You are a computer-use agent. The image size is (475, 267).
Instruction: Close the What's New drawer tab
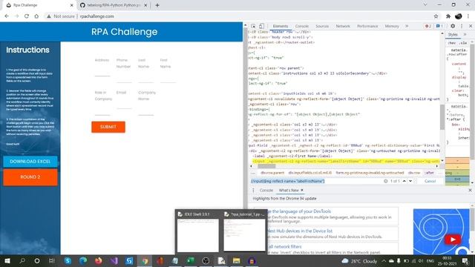tap(302, 190)
